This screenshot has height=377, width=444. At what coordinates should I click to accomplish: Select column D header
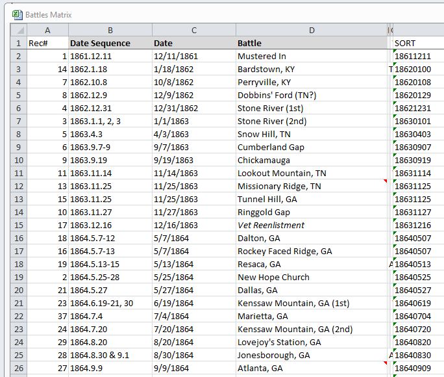tap(311, 31)
